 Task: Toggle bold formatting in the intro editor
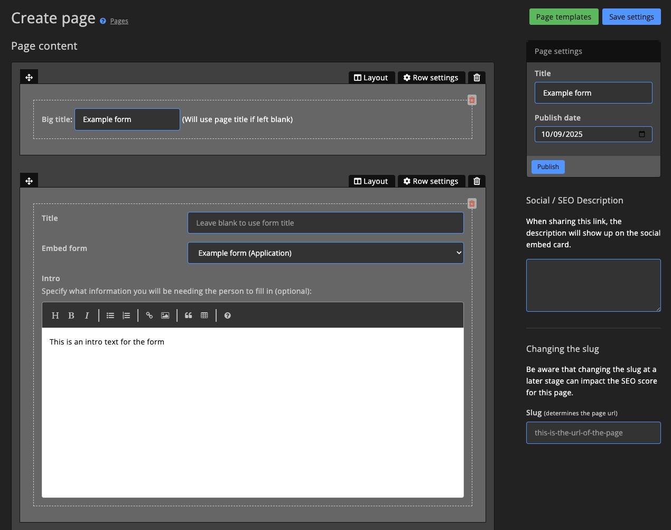(71, 315)
